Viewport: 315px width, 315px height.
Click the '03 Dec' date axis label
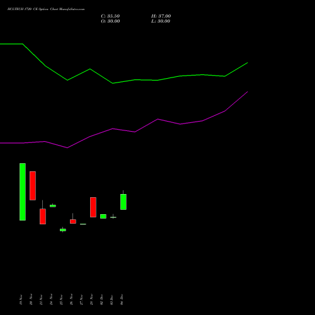coord(112,300)
